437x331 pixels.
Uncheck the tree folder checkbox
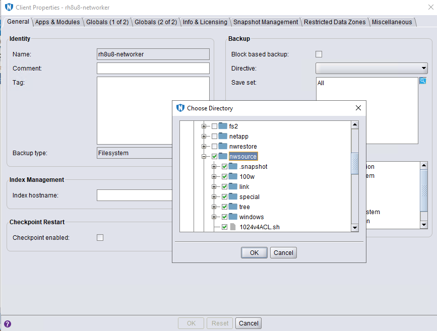pyautogui.click(x=224, y=207)
